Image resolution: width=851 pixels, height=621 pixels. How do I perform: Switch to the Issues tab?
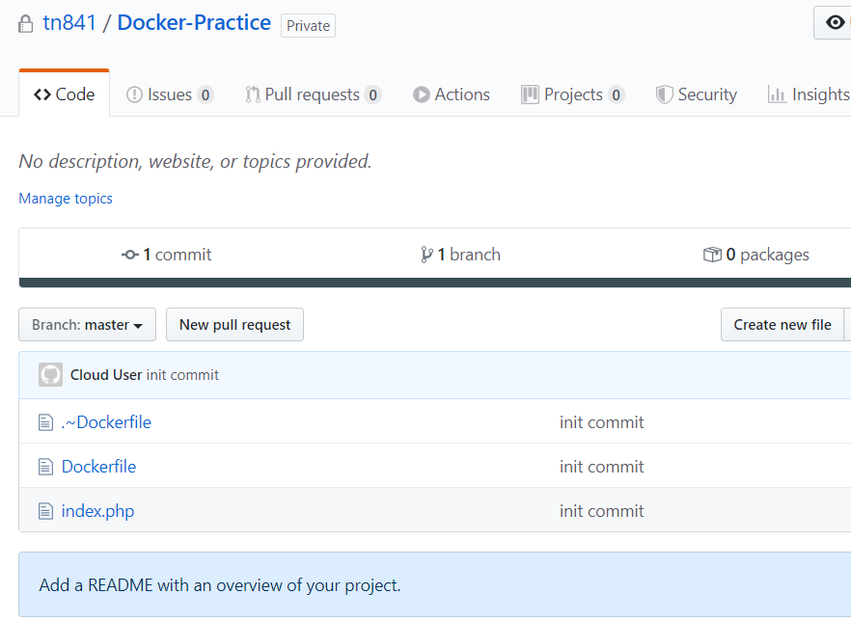(x=170, y=94)
